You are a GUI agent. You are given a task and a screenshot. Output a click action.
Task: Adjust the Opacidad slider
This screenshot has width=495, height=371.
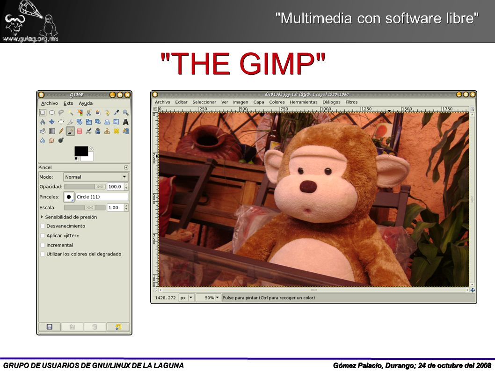[x=85, y=187]
